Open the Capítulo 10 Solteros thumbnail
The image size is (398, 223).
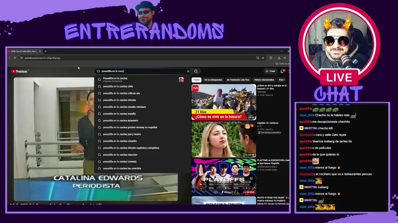point(224,139)
